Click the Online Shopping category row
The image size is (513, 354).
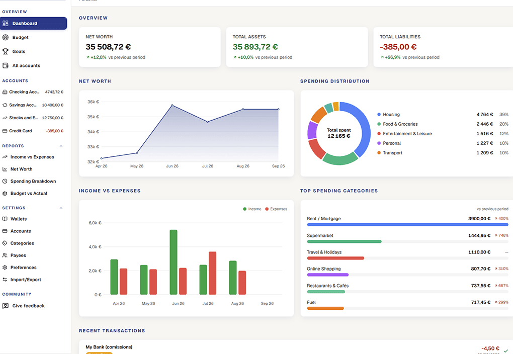click(x=408, y=272)
